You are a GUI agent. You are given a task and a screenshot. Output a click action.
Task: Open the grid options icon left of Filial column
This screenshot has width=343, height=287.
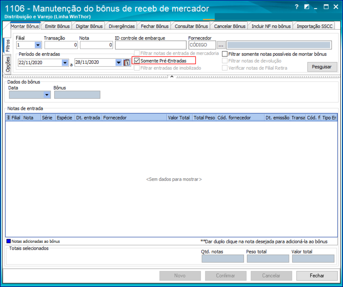[8, 118]
